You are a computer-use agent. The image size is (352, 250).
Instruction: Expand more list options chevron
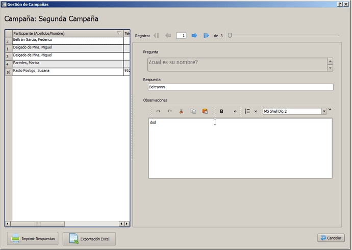pos(256,111)
